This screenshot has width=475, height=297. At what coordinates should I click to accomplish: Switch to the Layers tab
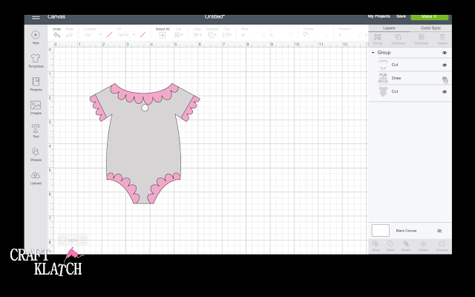tap(389, 28)
